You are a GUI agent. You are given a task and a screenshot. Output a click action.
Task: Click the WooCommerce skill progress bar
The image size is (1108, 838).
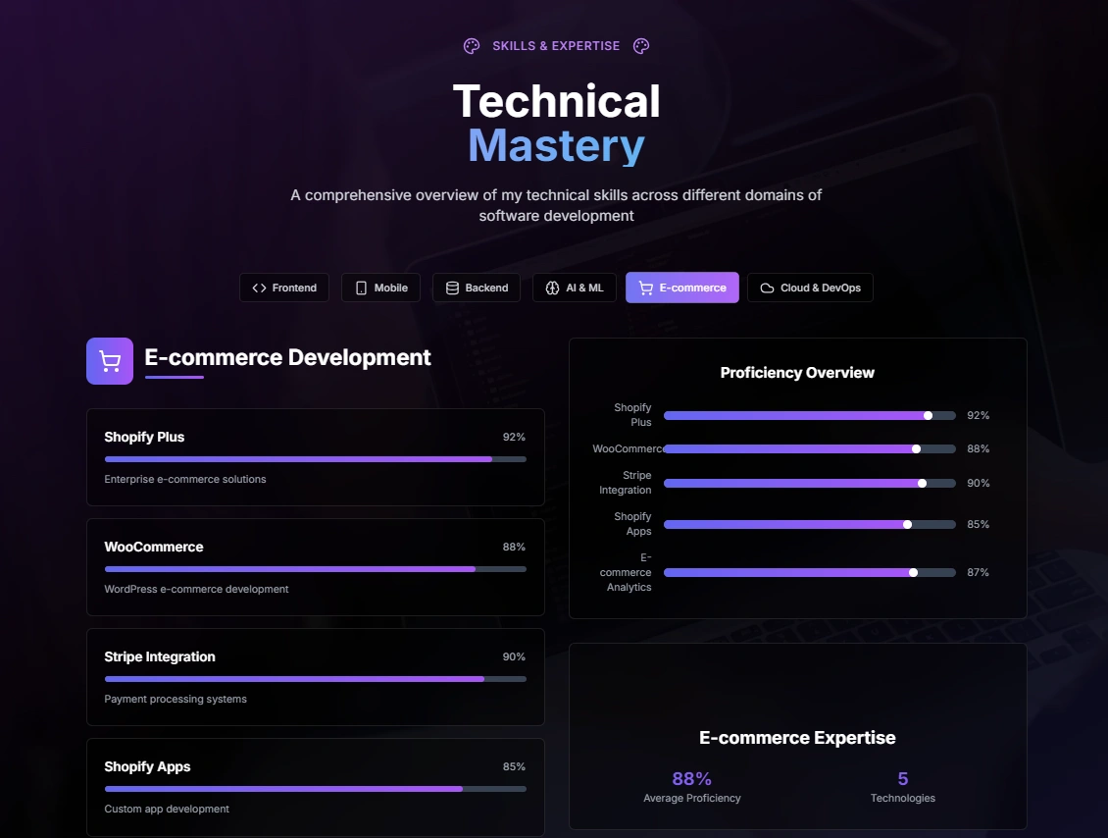(315, 568)
